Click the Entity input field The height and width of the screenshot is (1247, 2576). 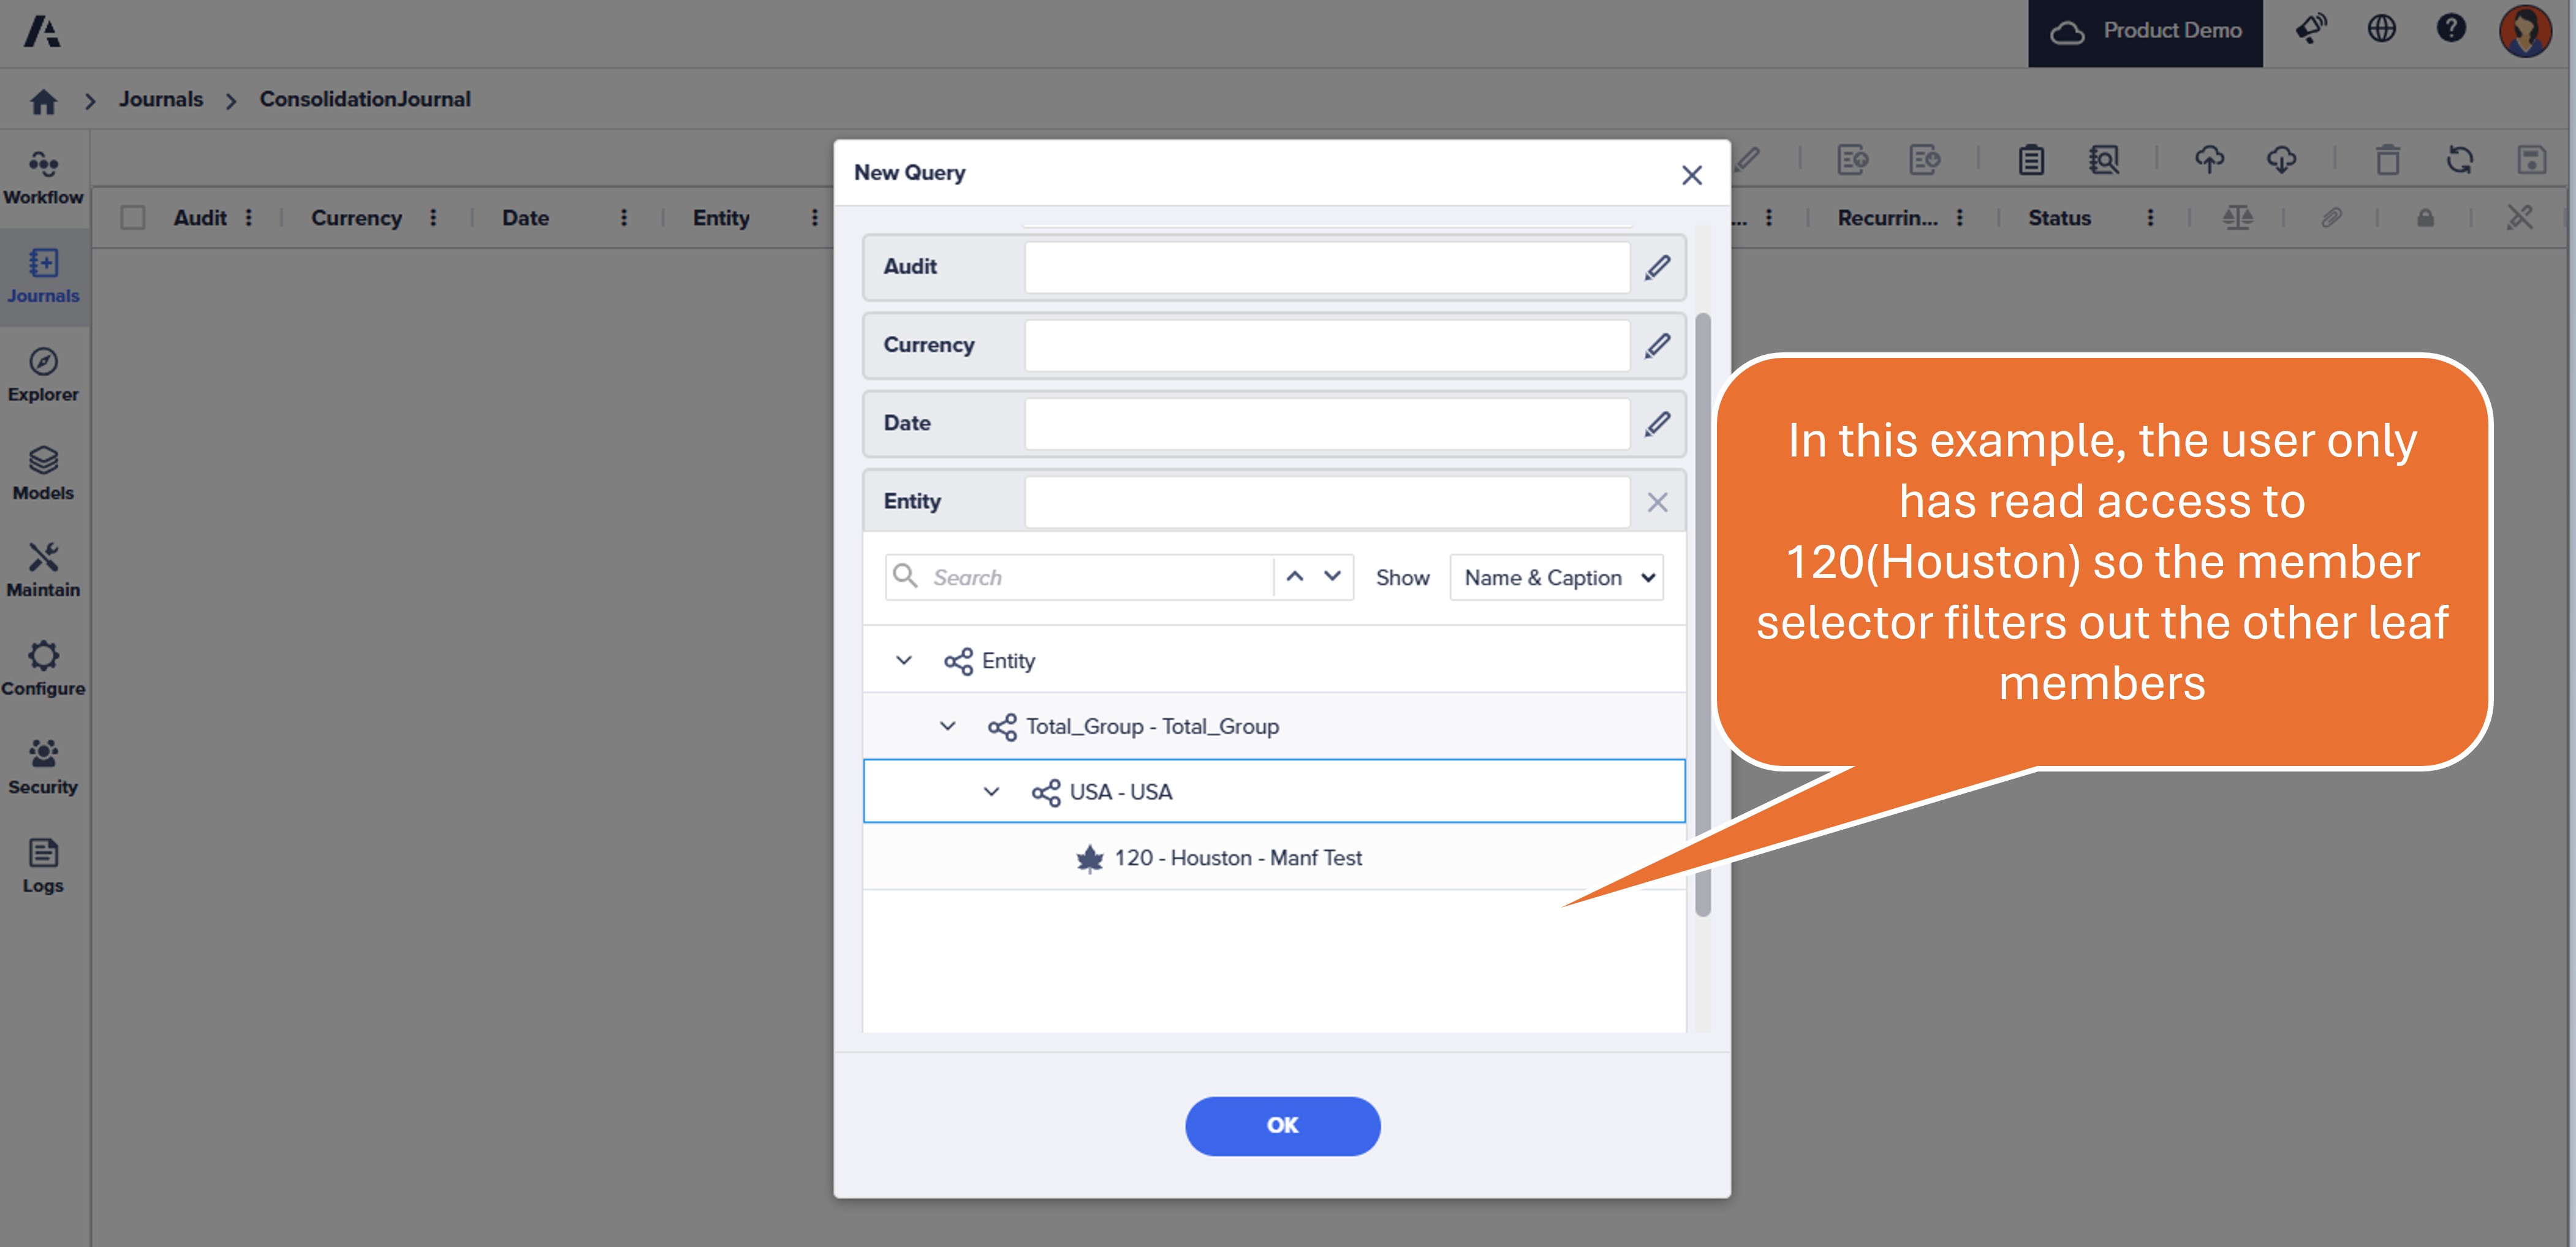[x=1327, y=502]
